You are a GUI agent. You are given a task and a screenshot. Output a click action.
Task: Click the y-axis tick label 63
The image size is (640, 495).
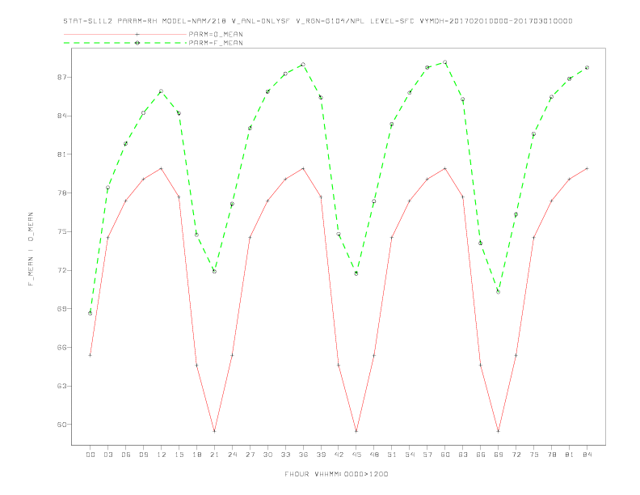point(62,386)
